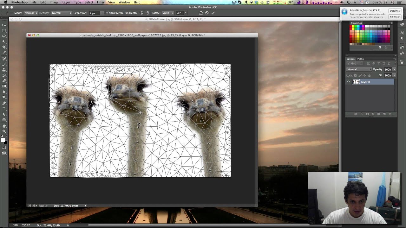The image size is (406, 228).
Task: Select the Crop tool
Action: 4,47
